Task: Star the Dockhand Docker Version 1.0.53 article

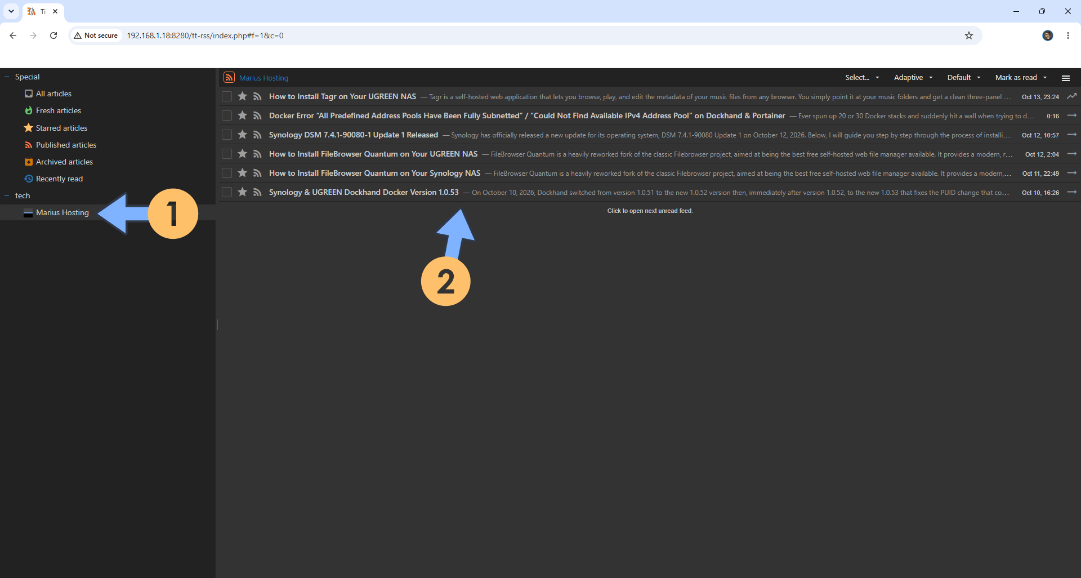Action: [243, 192]
